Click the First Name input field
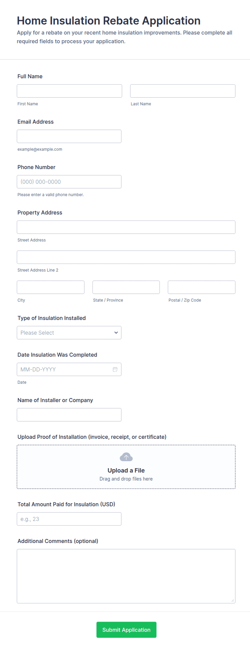 (x=69, y=91)
